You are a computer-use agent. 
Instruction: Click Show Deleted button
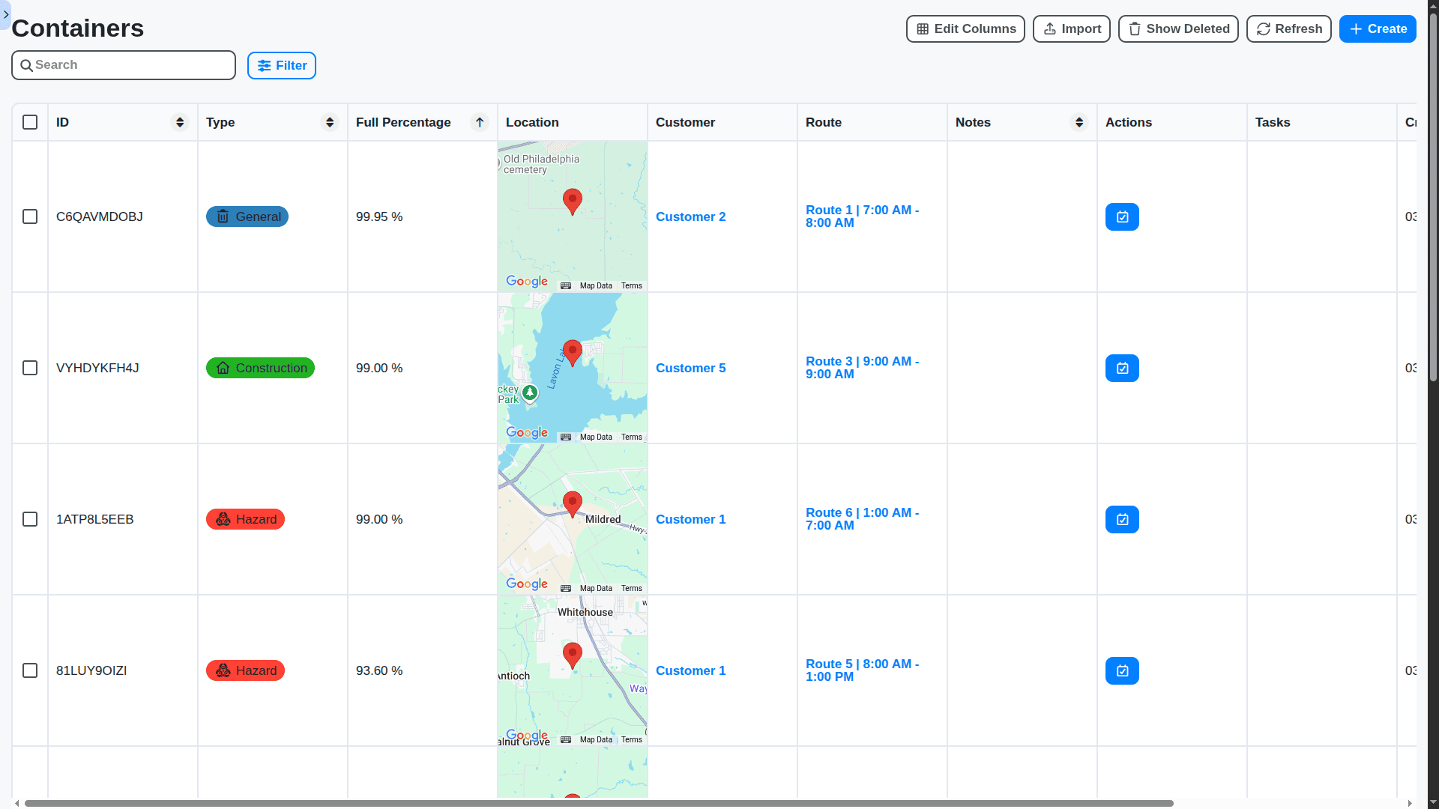tap(1178, 28)
